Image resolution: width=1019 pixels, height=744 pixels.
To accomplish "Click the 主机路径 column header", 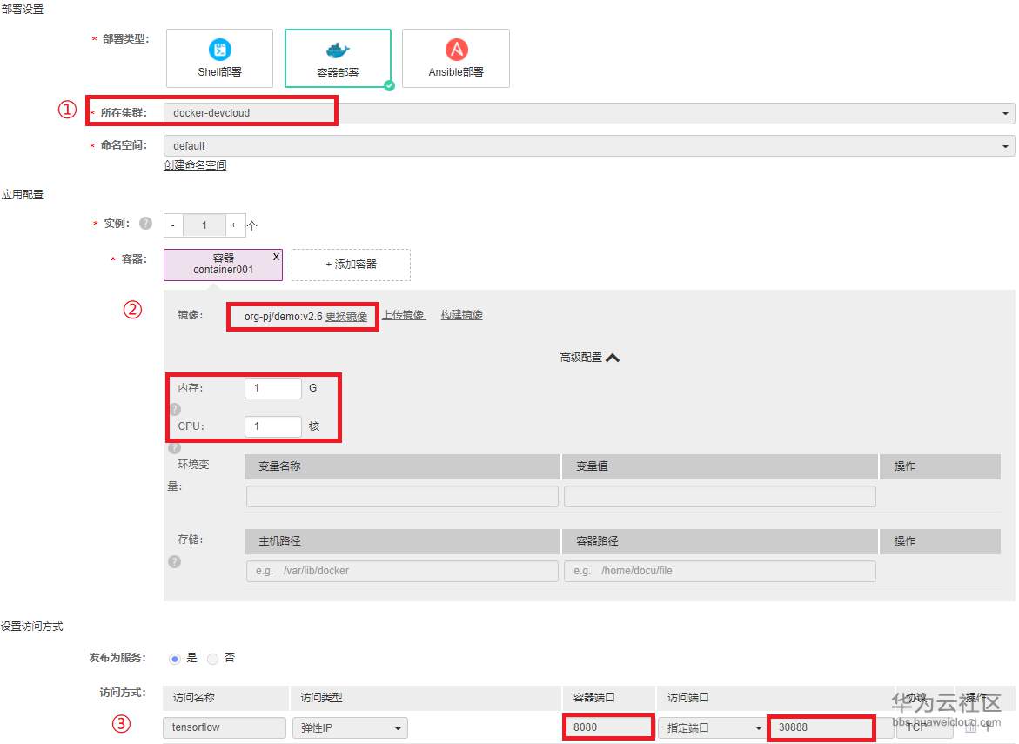I will tap(402, 540).
